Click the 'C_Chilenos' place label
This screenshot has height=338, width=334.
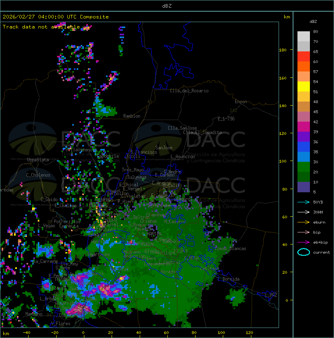coord(38,175)
